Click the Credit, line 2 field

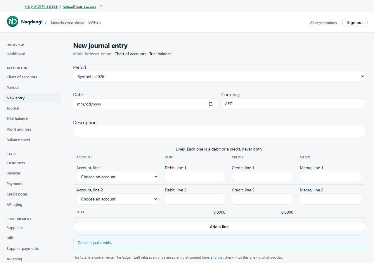[262, 199]
